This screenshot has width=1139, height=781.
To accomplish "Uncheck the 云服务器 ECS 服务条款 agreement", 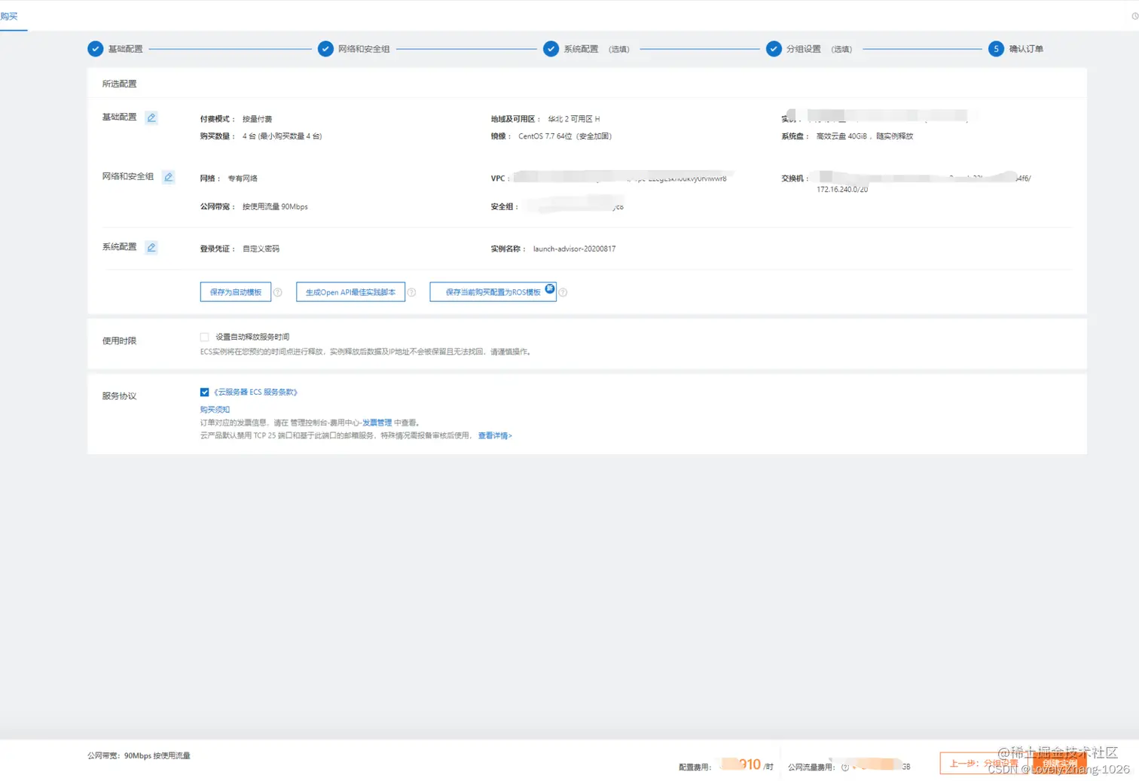I will (204, 392).
